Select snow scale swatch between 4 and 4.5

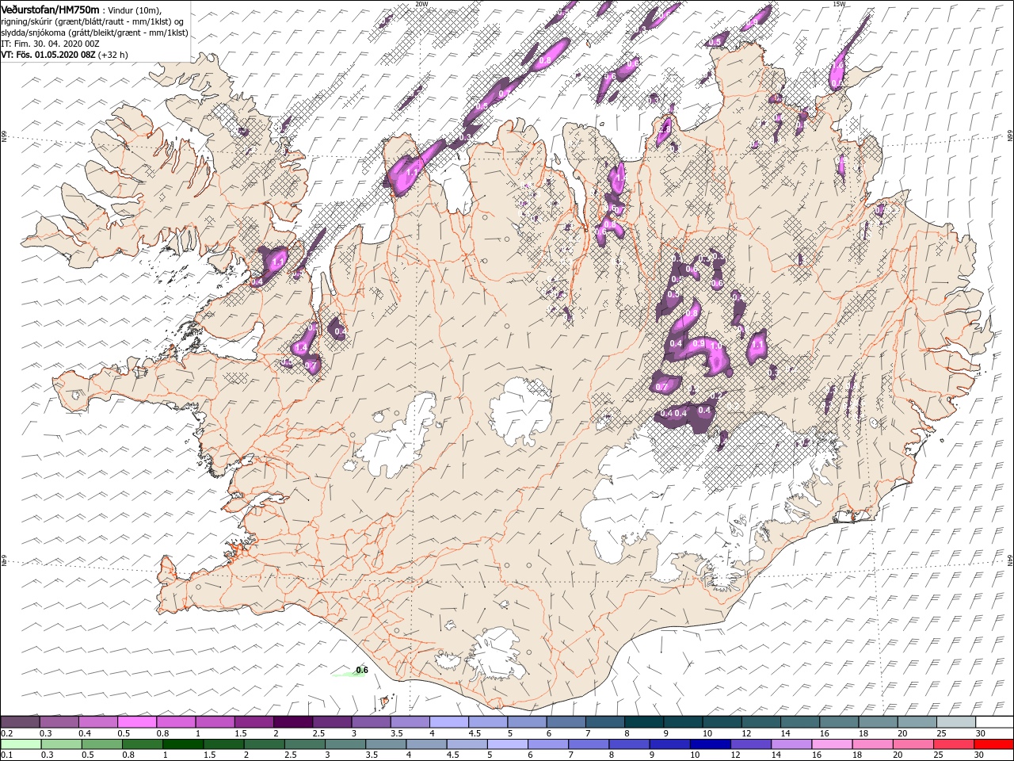tap(448, 722)
